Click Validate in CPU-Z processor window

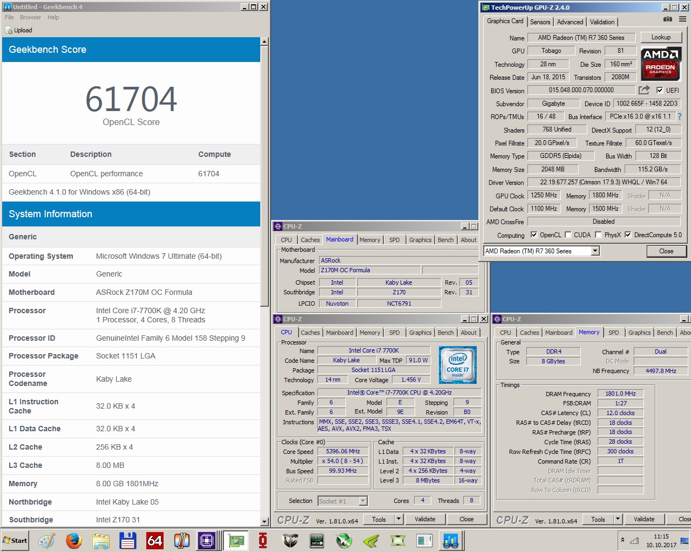click(x=425, y=519)
